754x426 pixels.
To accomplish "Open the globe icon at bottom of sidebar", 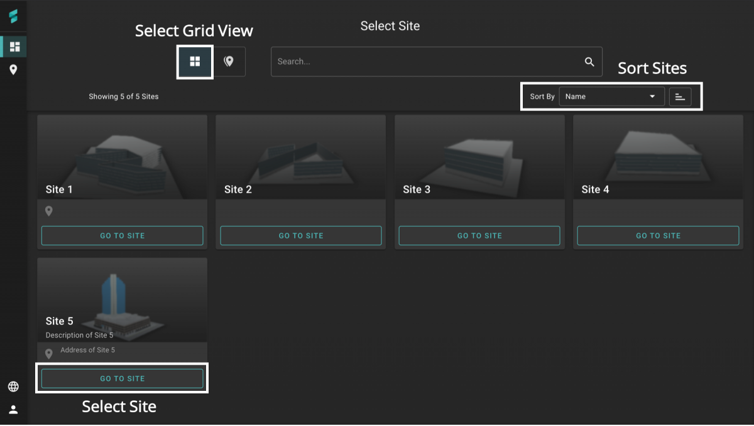I will click(x=13, y=387).
